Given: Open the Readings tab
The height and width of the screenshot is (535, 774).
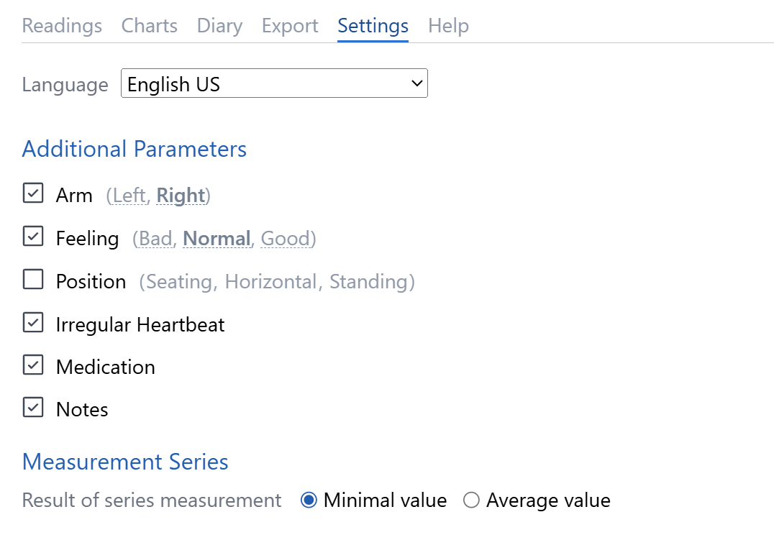Looking at the screenshot, I should pyautogui.click(x=62, y=26).
